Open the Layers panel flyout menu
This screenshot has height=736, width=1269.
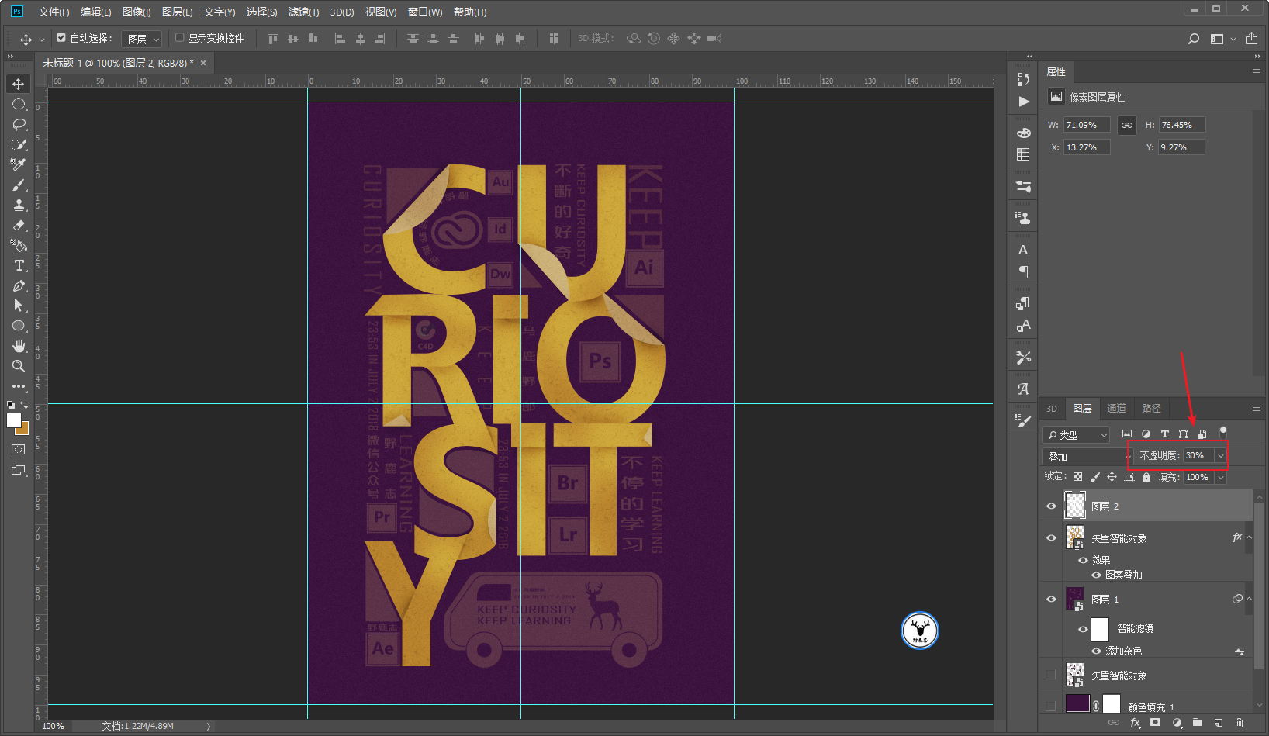(1256, 409)
